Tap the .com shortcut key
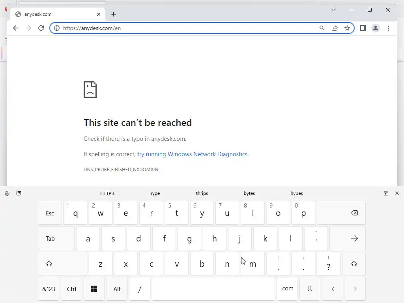Screen dimensions: 404x303 pos(287,289)
